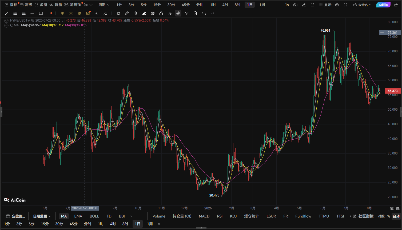402x230 pixels.
Task: Select the ruler measure tool
Action: point(127,13)
